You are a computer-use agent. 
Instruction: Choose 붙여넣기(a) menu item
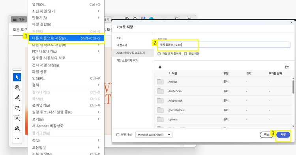click(66, 106)
